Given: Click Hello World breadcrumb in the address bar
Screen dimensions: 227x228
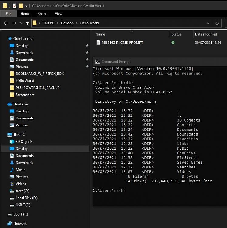Looking at the screenshot, I should [90, 23].
